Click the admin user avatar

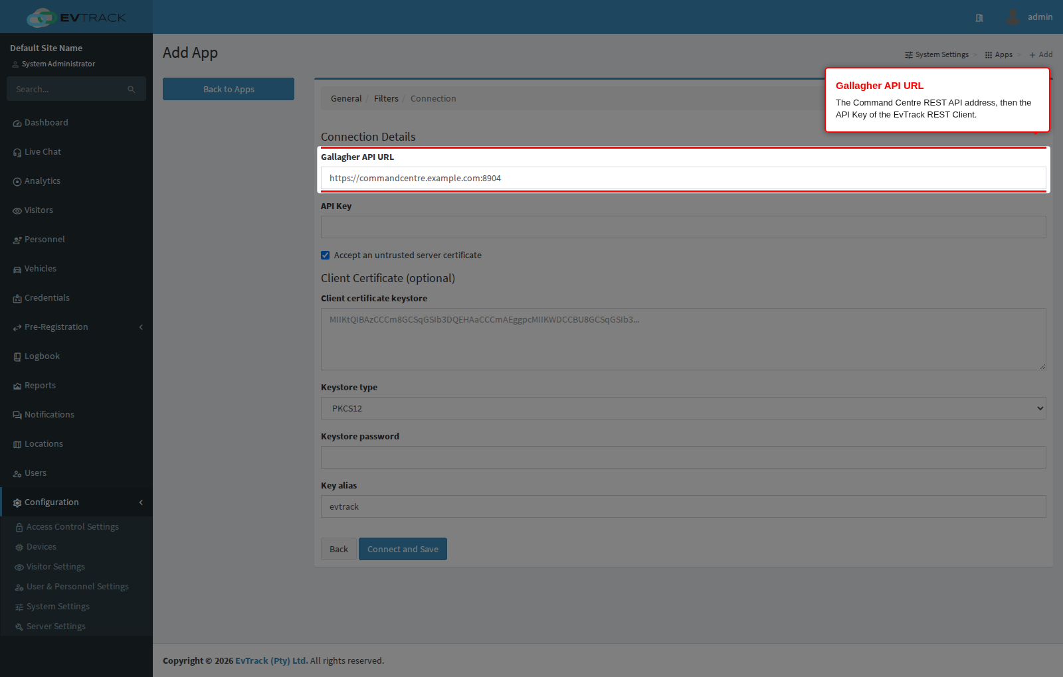coord(1013,17)
